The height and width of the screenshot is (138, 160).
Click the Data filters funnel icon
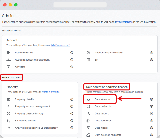(x=88, y=128)
